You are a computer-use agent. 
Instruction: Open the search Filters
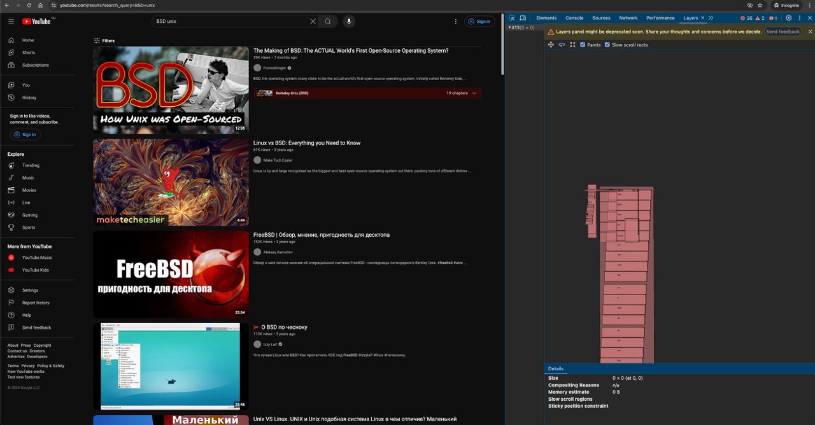pyautogui.click(x=104, y=41)
